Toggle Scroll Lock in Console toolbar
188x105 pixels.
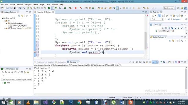pos(147,62)
